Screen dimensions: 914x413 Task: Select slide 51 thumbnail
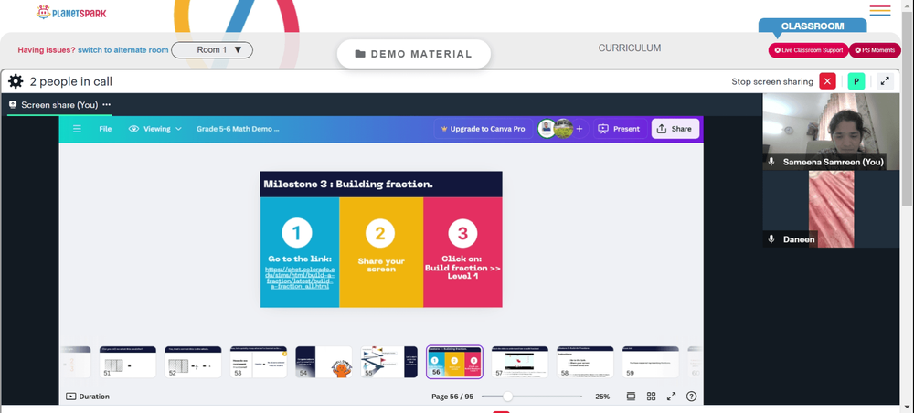click(x=128, y=363)
